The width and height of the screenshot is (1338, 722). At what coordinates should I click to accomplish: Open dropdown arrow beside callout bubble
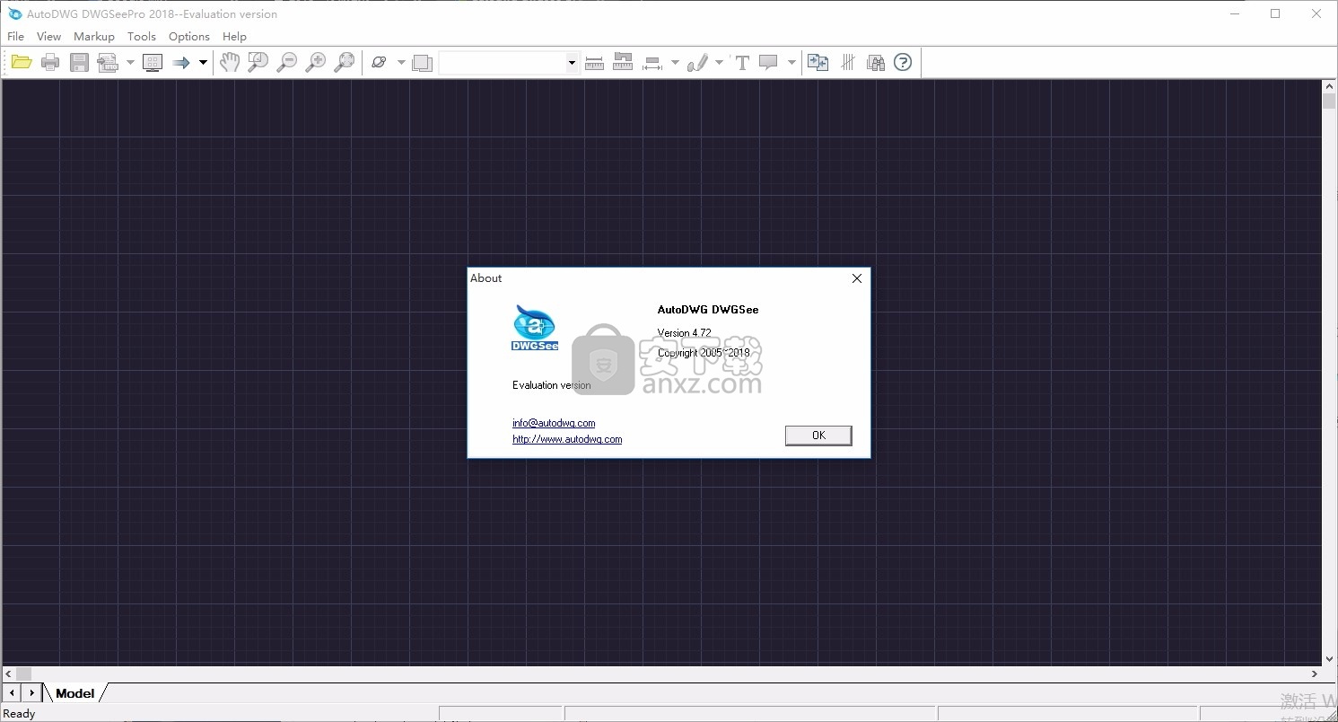(x=791, y=62)
